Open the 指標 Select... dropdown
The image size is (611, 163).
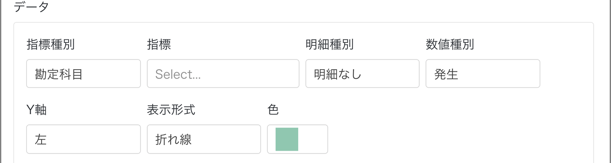tap(223, 74)
